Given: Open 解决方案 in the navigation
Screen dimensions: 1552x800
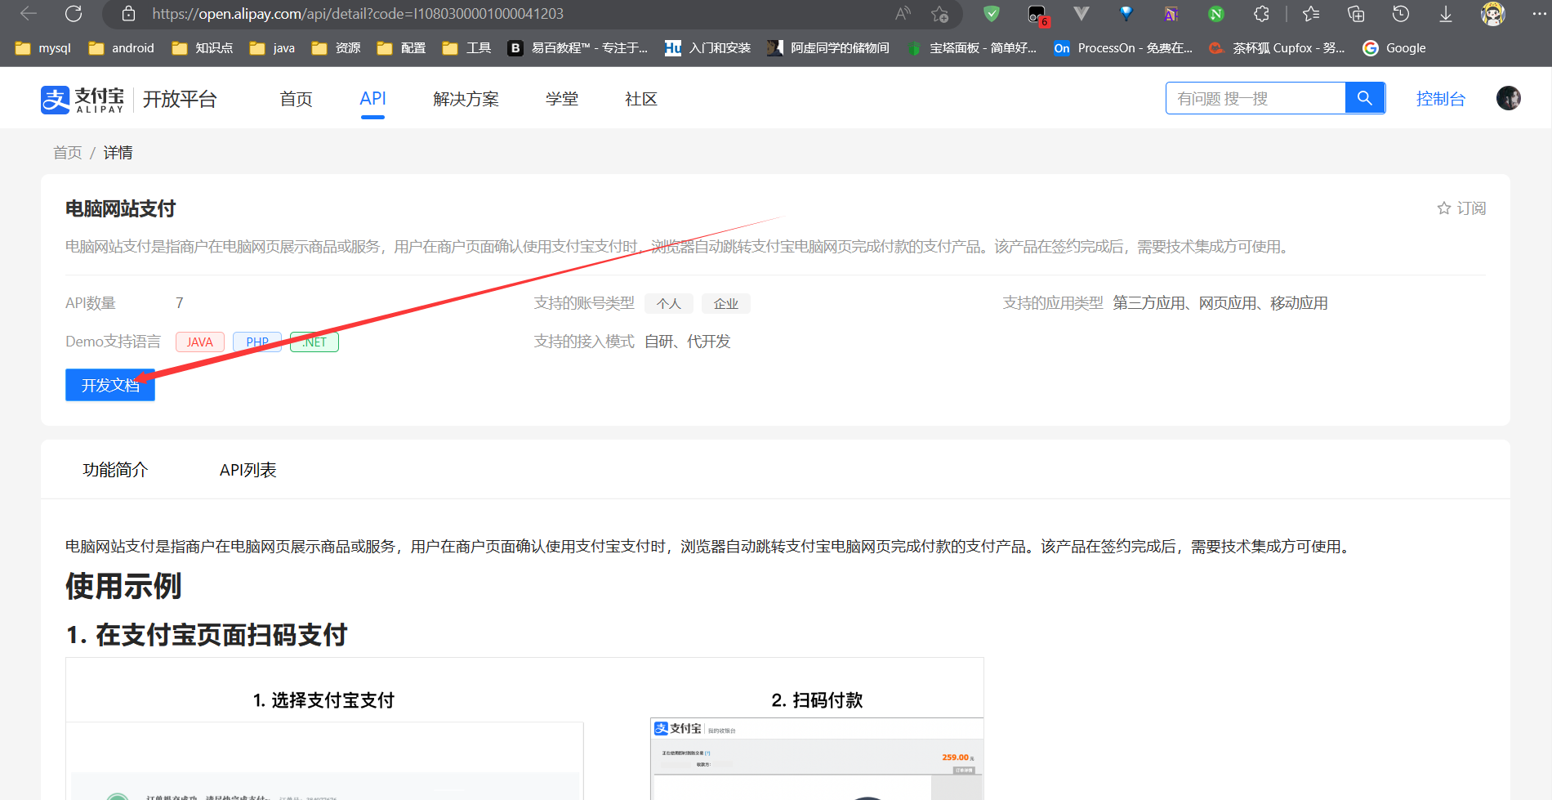Looking at the screenshot, I should click(x=466, y=99).
